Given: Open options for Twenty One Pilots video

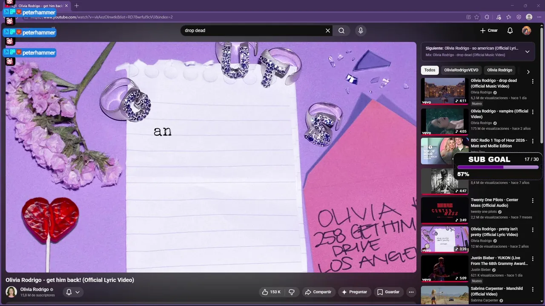Looking at the screenshot, I should click(533, 201).
